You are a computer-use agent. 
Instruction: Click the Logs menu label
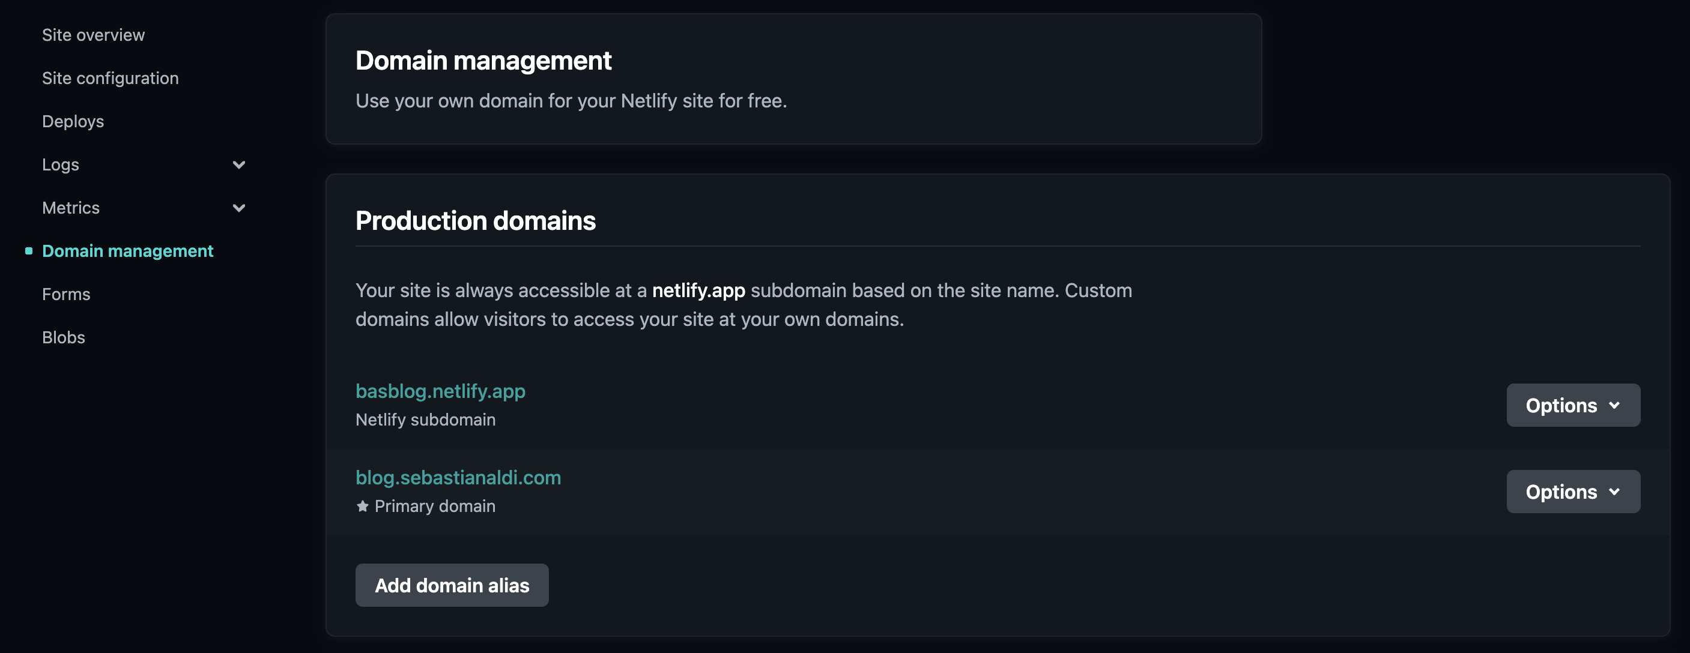[60, 164]
